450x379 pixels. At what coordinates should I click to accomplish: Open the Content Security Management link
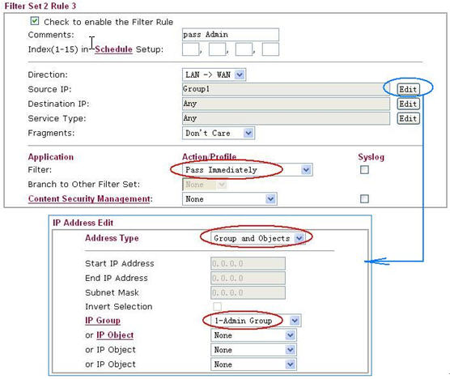click(90, 199)
